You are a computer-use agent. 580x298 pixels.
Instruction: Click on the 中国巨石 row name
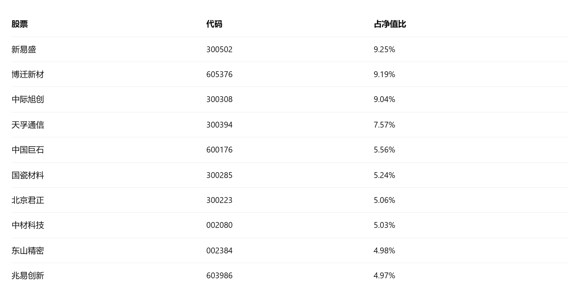pos(28,150)
